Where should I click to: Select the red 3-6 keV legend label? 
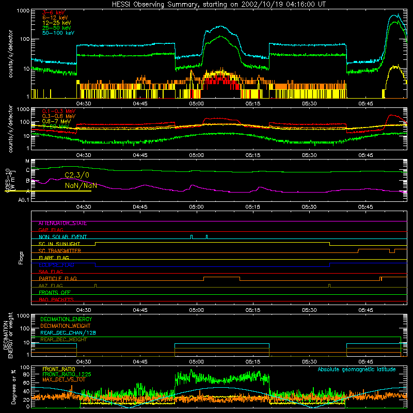point(54,12)
